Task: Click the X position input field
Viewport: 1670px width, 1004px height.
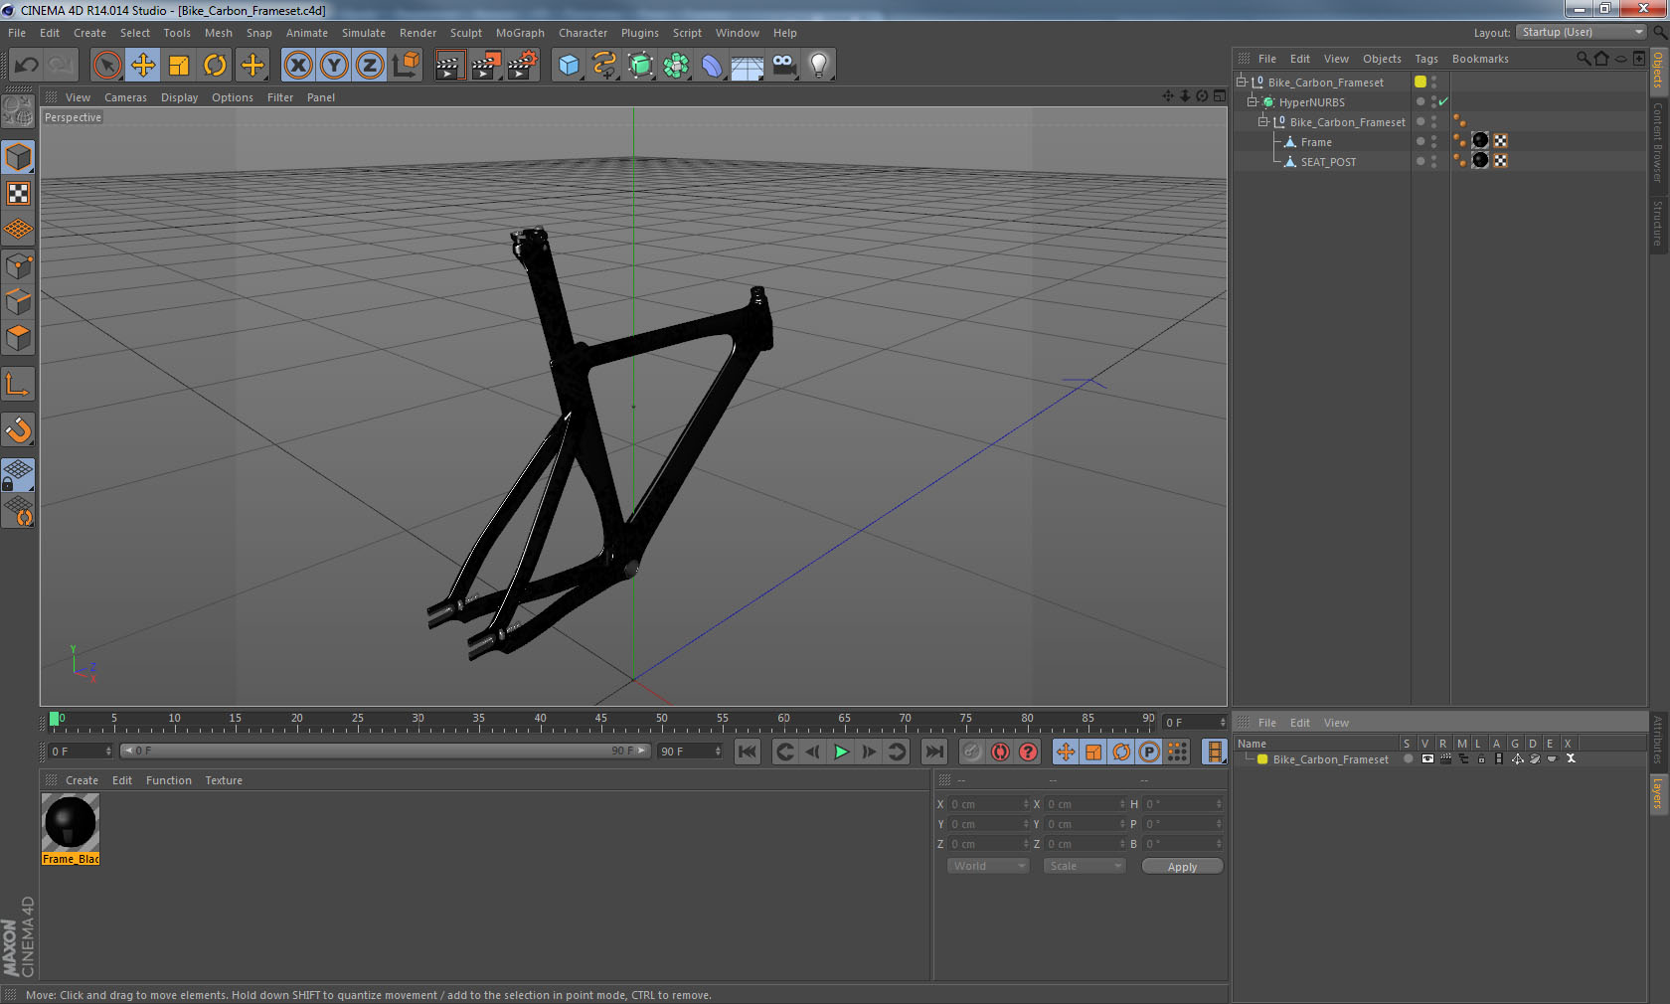Action: coord(989,804)
